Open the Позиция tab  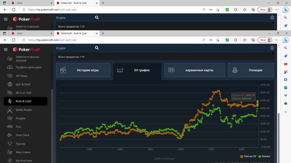[x=251, y=70]
